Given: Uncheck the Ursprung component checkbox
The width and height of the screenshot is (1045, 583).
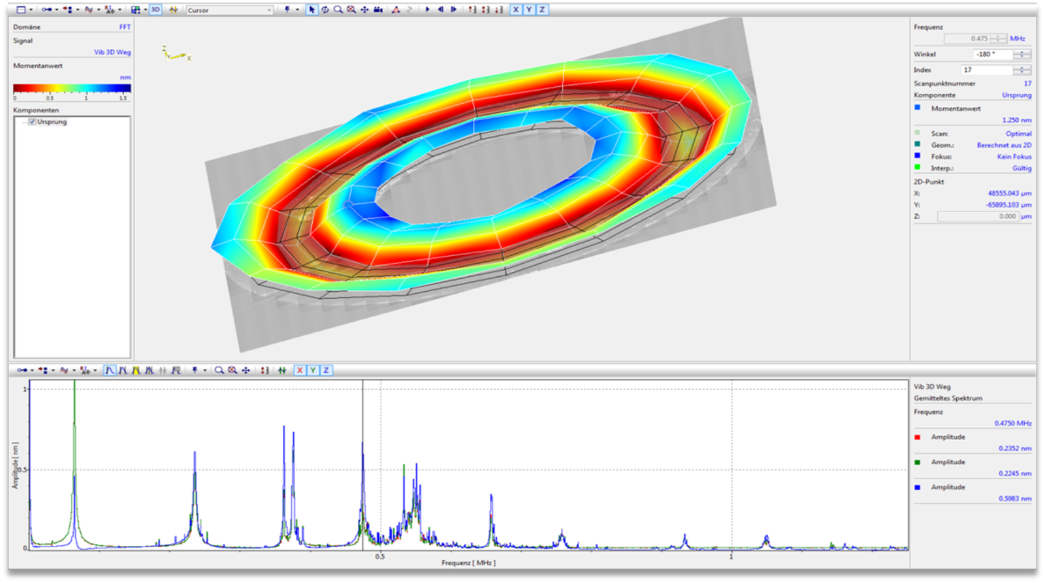Looking at the screenshot, I should [32, 122].
